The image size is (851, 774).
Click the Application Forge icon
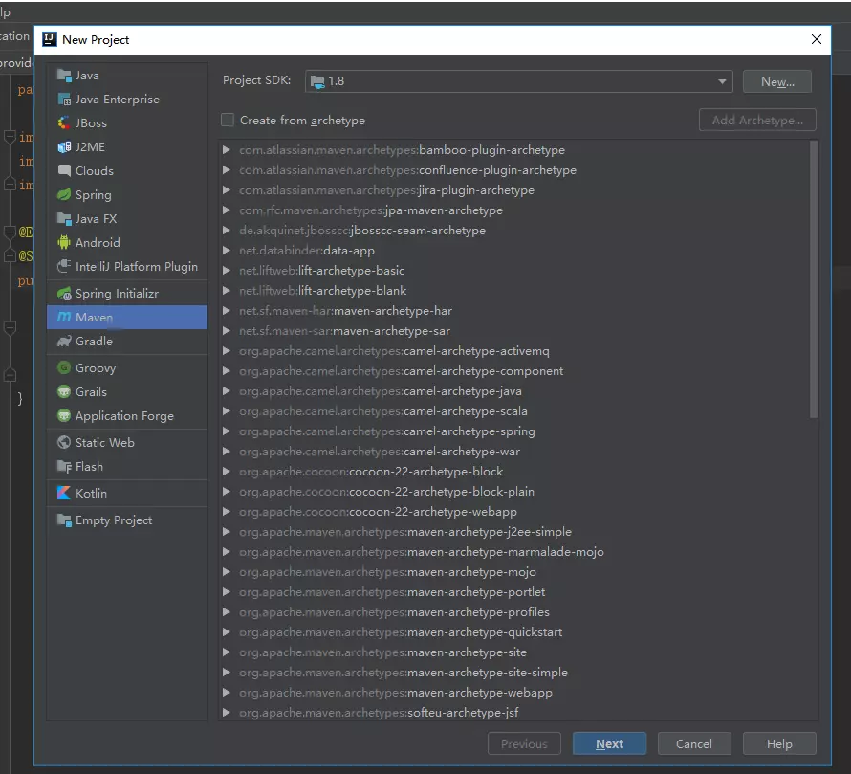pyautogui.click(x=64, y=416)
